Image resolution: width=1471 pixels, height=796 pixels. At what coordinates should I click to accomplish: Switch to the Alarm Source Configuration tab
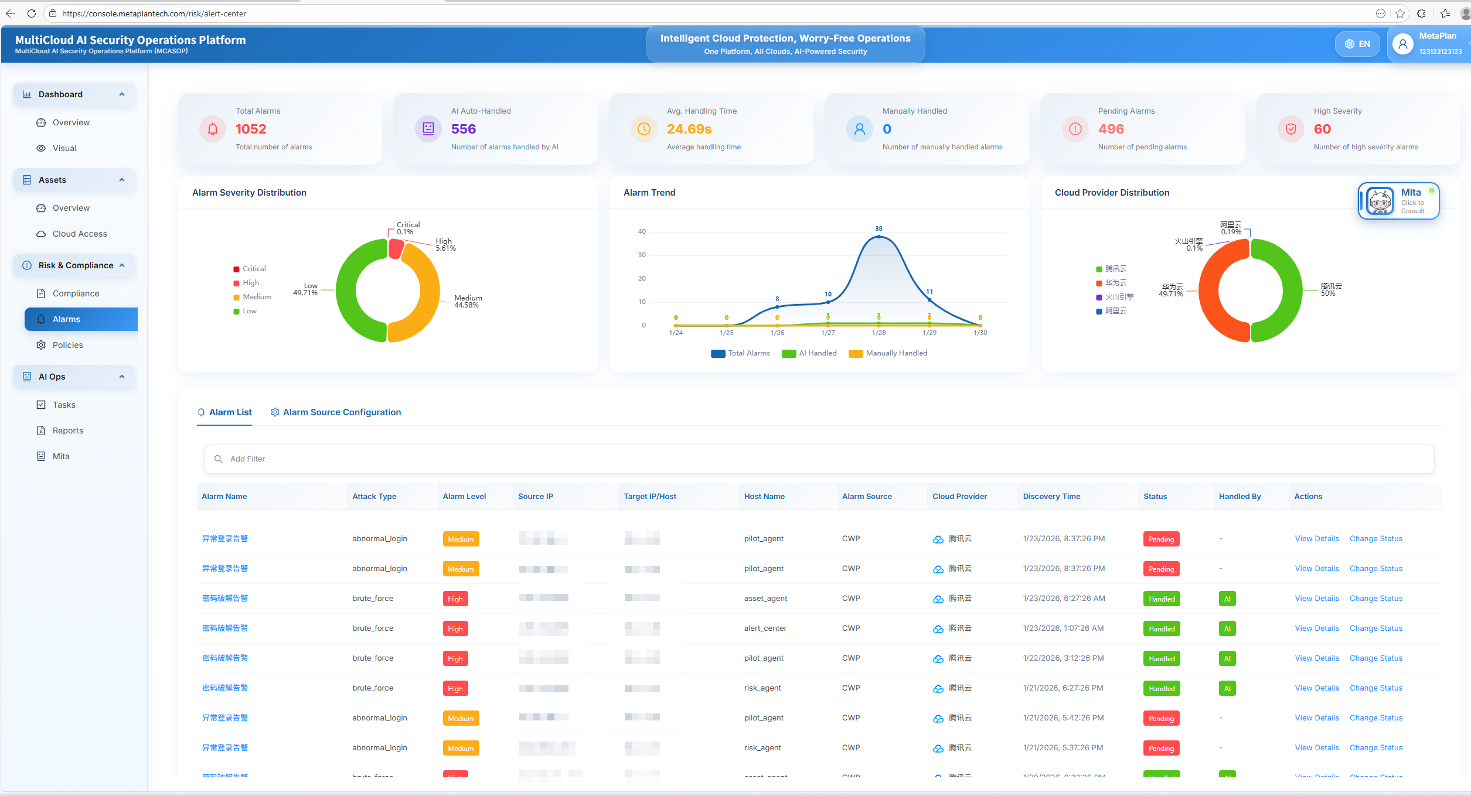(336, 412)
